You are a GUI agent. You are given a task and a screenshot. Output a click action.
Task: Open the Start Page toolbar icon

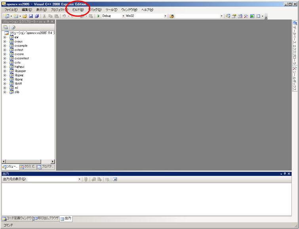[252, 16]
